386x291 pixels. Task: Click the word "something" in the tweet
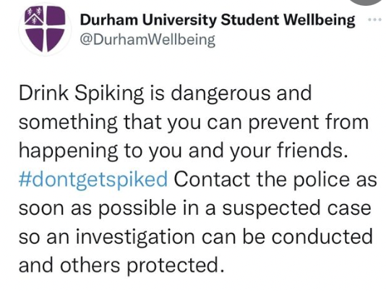[x=68, y=122]
